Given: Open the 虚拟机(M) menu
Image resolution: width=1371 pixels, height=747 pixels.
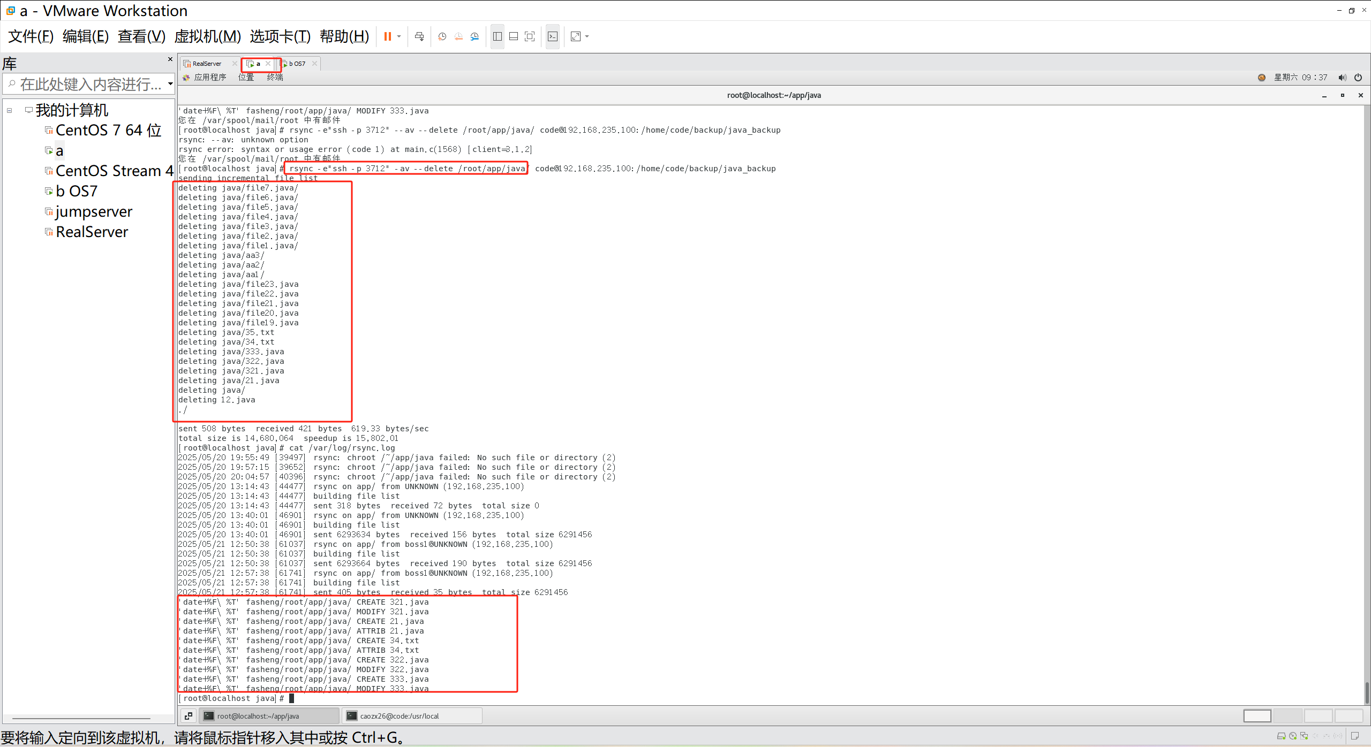Looking at the screenshot, I should coord(207,36).
